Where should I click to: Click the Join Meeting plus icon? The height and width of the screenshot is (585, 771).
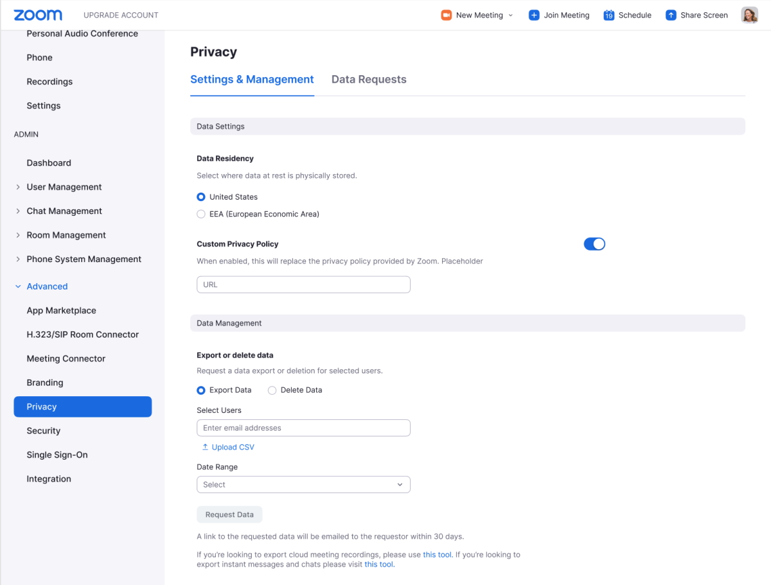click(x=534, y=15)
